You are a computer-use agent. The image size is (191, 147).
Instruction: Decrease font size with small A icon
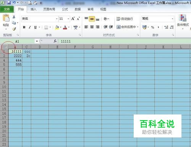[78, 19]
